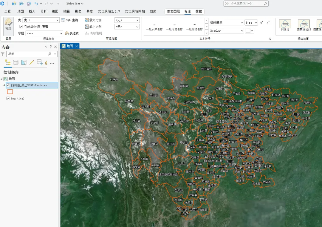Click the 最小比例 icon
322x227 pixels.
[87, 27]
